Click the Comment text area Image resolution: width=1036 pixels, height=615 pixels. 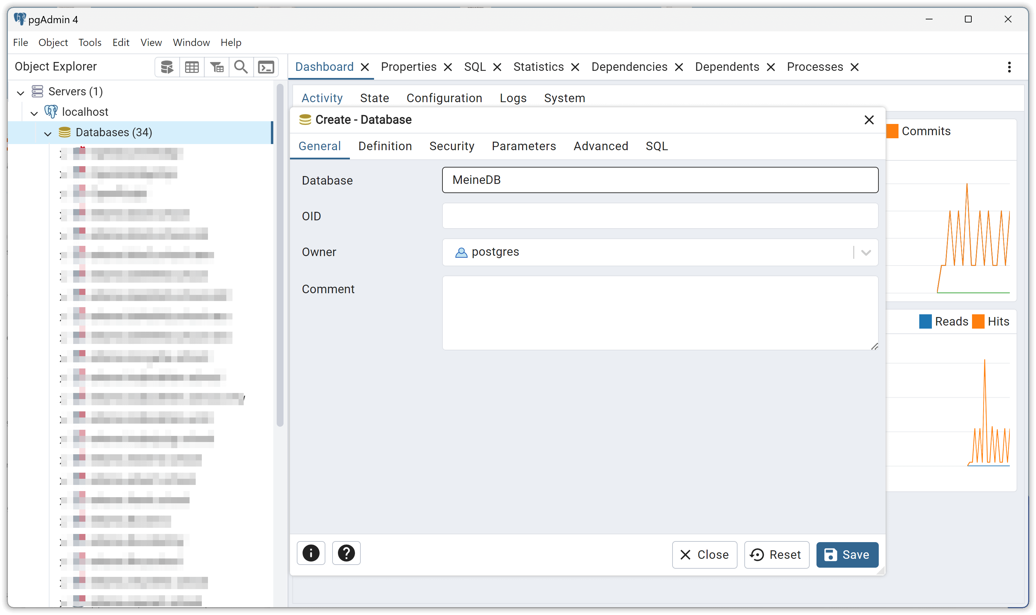coord(660,313)
